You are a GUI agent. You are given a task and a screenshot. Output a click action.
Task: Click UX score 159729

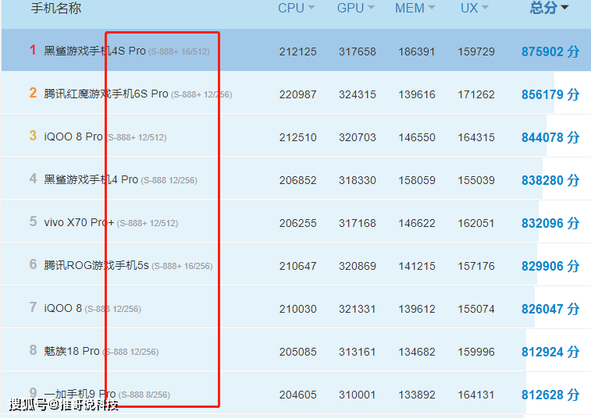tap(476, 51)
